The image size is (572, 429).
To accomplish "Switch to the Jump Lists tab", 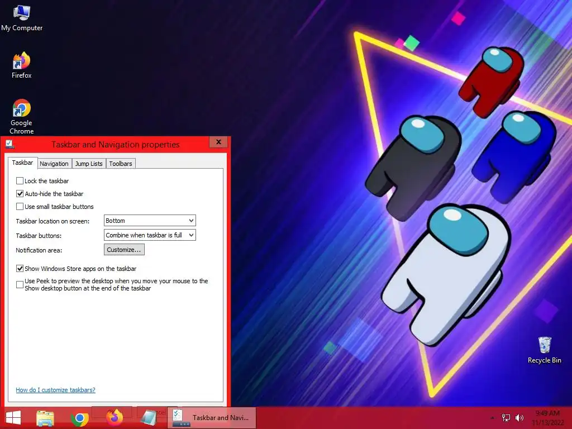I will (x=89, y=164).
